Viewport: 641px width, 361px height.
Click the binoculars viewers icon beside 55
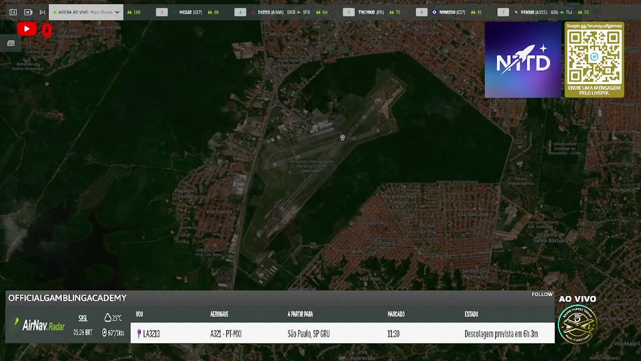[x=580, y=12]
